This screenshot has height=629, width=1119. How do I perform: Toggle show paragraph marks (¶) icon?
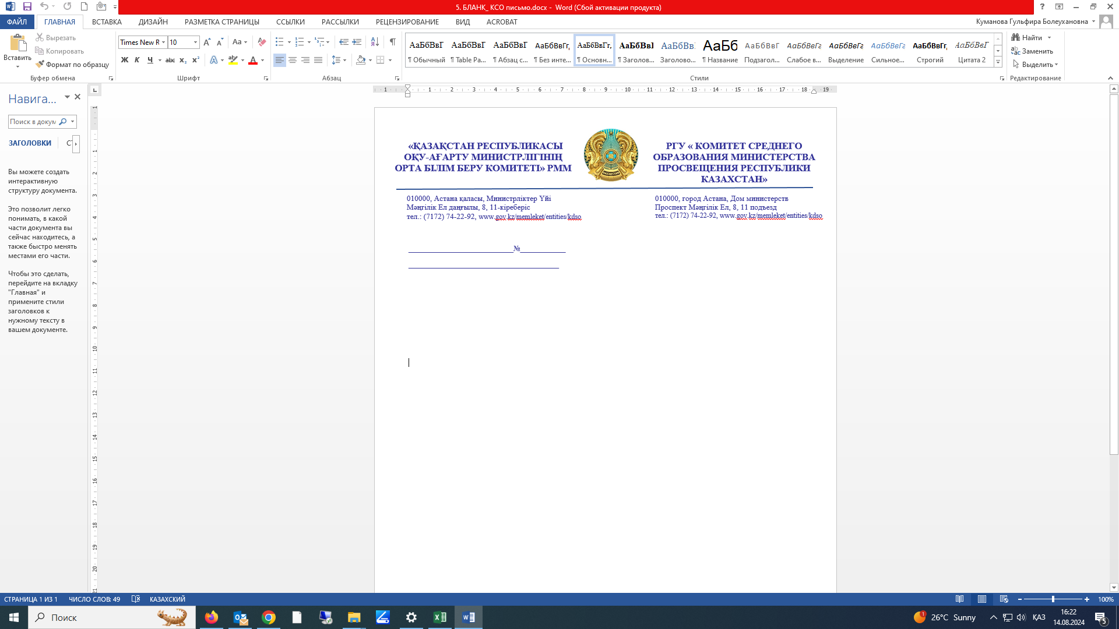pyautogui.click(x=393, y=42)
